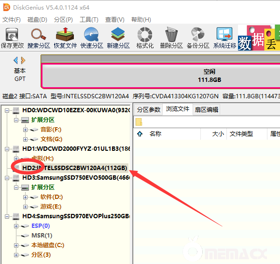Select the 删除分区 trash icon
Image resolution: width=280 pixels, height=264 pixels.
171,38
